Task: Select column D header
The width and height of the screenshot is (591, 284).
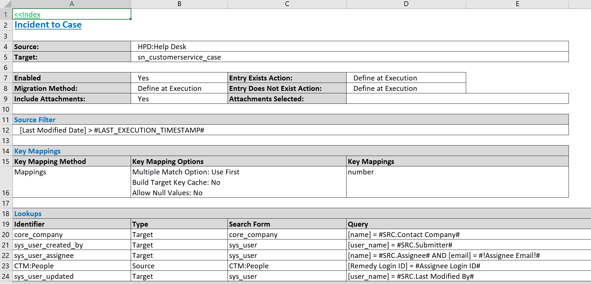Action: tap(406, 4)
